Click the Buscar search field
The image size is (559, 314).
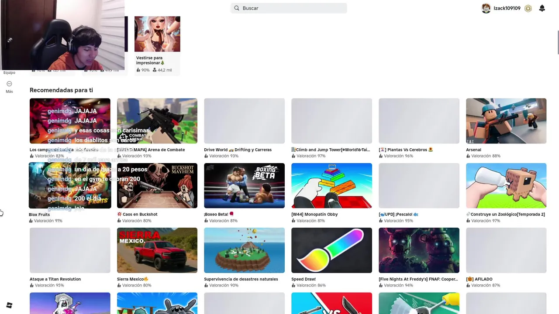(289, 8)
